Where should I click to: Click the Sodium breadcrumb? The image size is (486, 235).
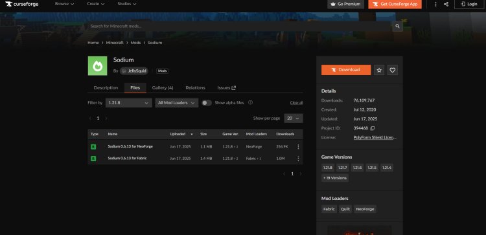pyautogui.click(x=155, y=43)
